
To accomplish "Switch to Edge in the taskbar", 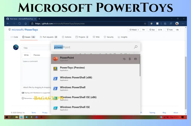I will coord(22,117).
